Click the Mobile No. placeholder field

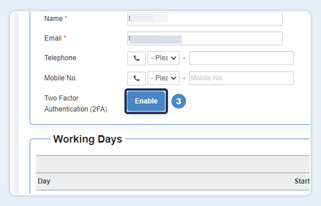tap(241, 78)
